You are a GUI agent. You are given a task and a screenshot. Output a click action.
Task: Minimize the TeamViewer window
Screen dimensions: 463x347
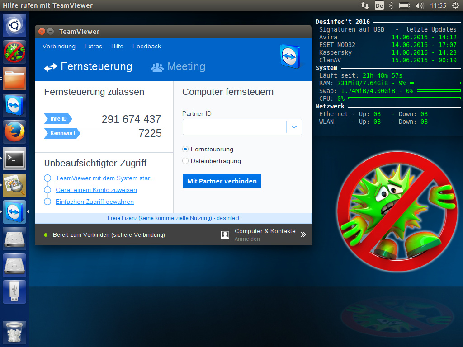pos(51,32)
